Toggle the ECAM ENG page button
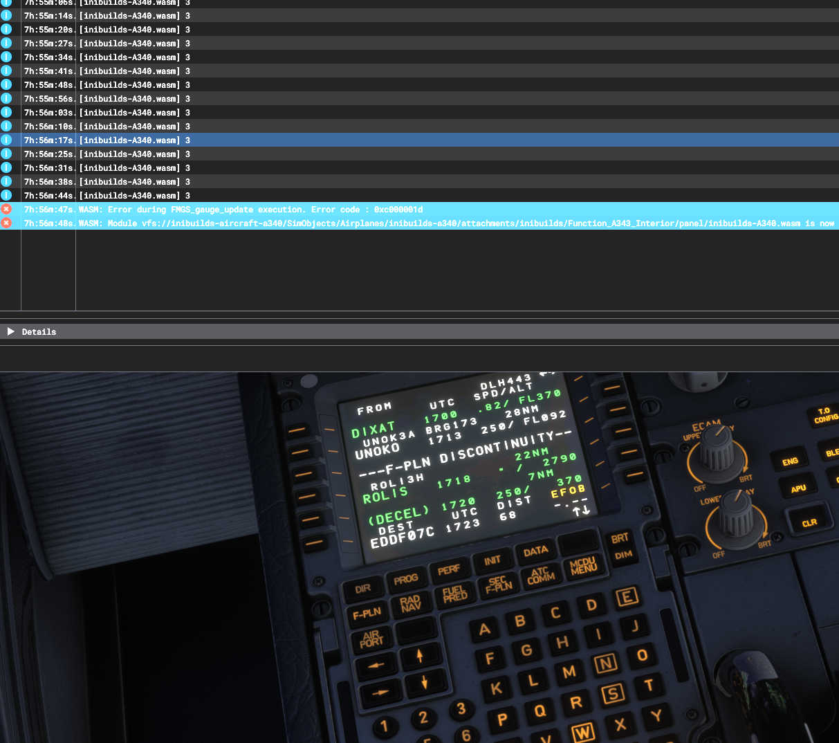The width and height of the screenshot is (839, 743). pyautogui.click(x=790, y=461)
